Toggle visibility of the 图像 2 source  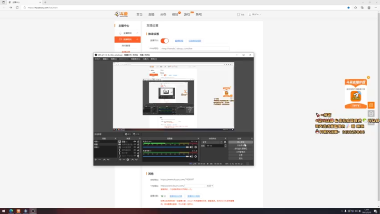135,141
